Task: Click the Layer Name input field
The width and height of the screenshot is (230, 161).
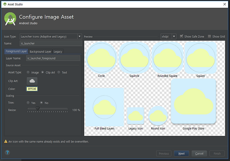Action: (53, 58)
